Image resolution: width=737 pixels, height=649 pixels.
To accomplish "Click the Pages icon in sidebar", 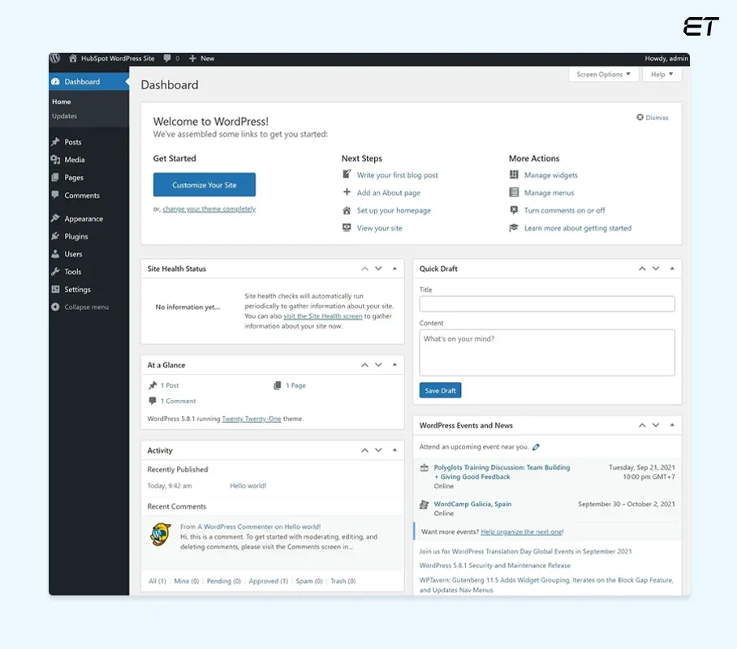I will [x=55, y=177].
